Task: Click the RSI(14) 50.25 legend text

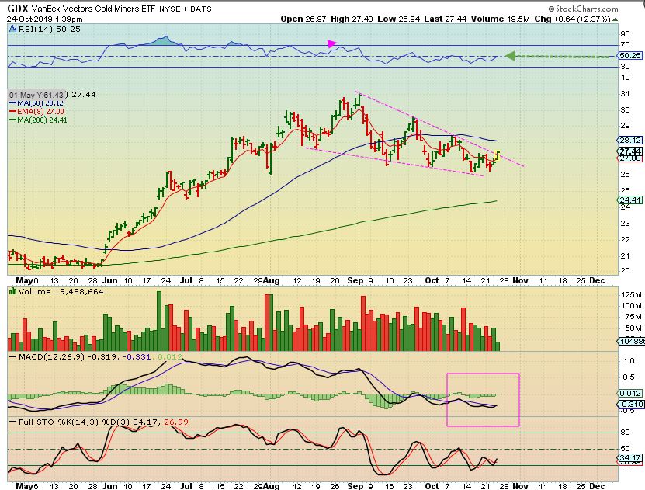Action: [49, 30]
